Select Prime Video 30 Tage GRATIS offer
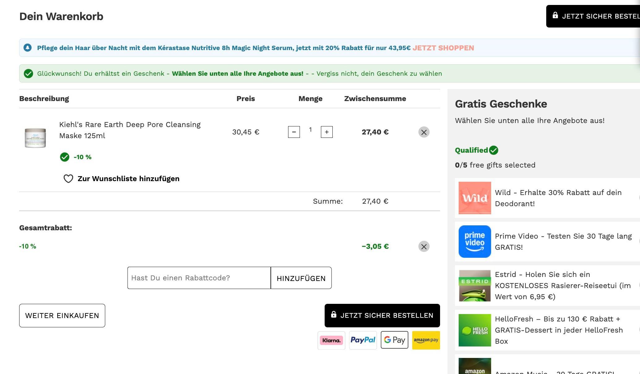Screen dimensions: 640x374 point(563,242)
